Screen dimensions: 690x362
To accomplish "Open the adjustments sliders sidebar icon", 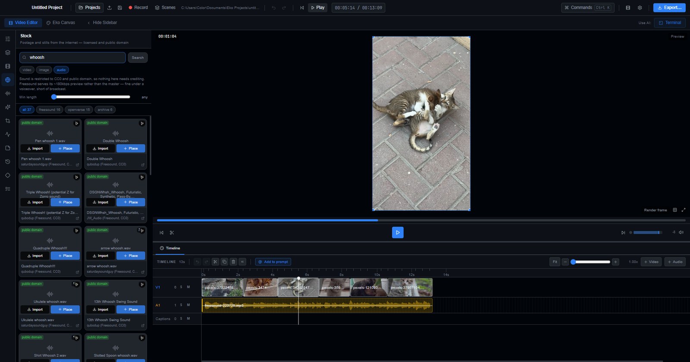I will pyautogui.click(x=8, y=39).
